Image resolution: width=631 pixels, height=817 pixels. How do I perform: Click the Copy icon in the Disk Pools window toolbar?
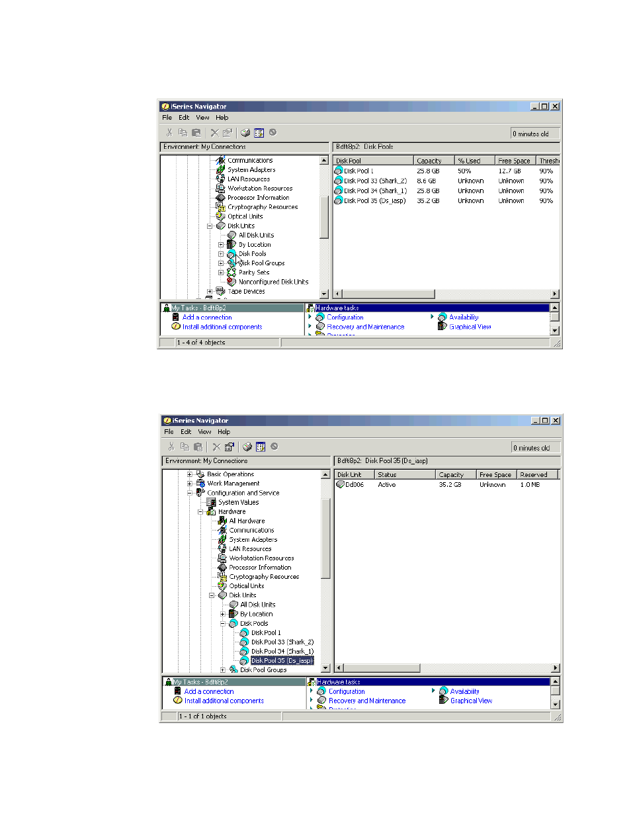pos(183,132)
